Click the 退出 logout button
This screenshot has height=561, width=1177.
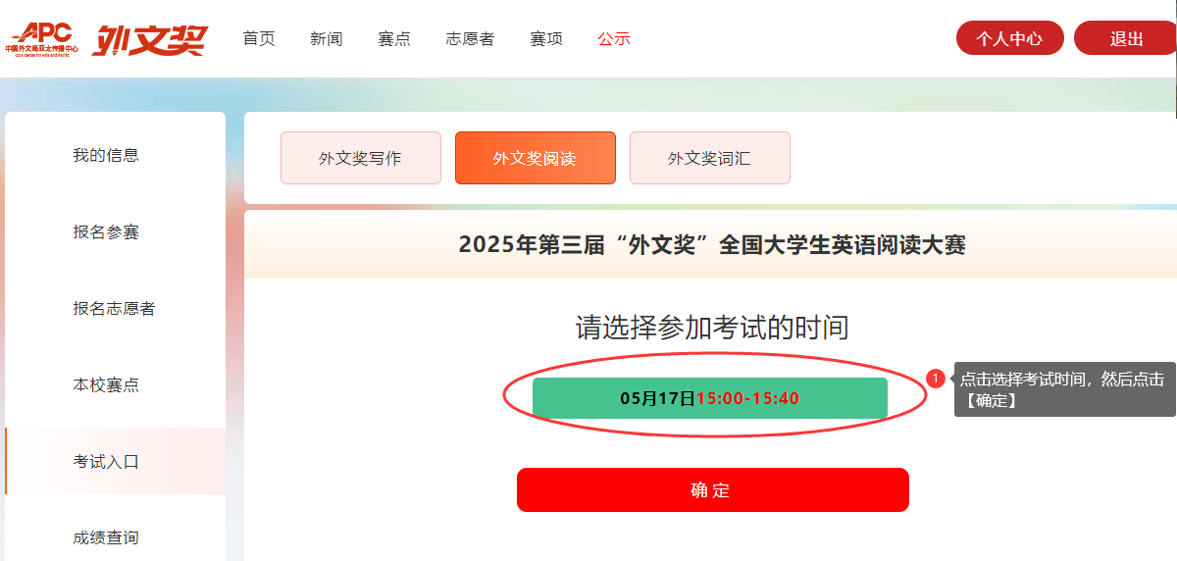(1126, 38)
